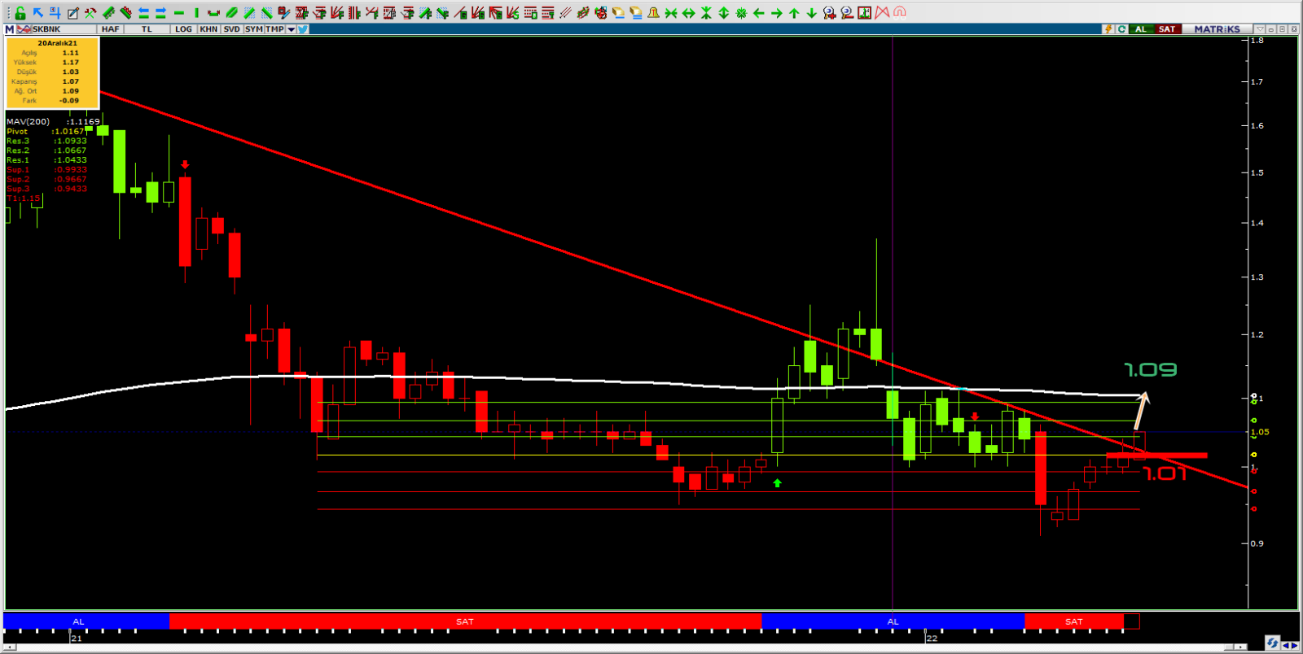Open dropdown arrow next to TMP
The height and width of the screenshot is (654, 1303).
click(x=291, y=29)
